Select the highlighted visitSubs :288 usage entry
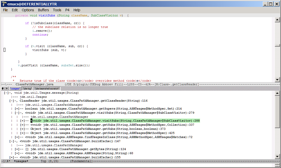This screenshot has height=168, width=281. pyautogui.click(x=115, y=121)
